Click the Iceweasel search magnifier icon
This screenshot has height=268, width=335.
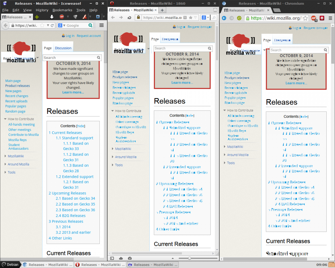click(90, 25)
